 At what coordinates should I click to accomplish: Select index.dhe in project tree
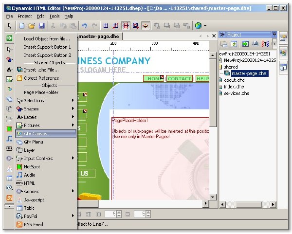click(x=234, y=87)
